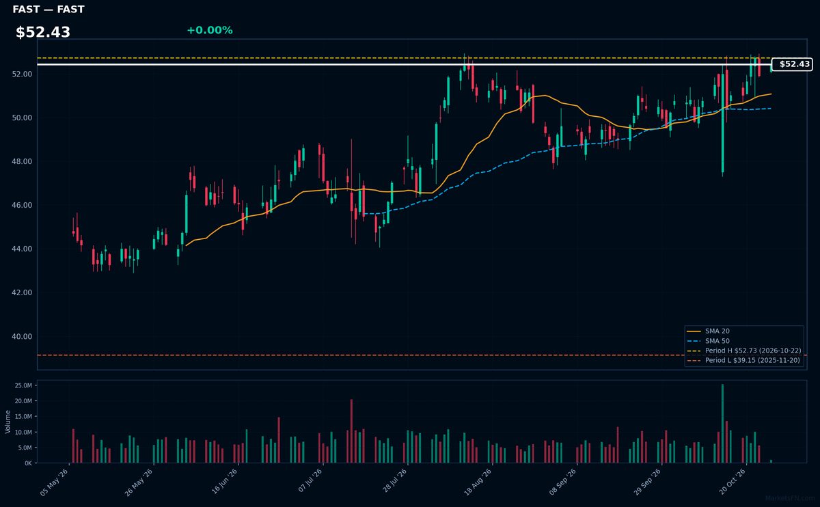This screenshot has width=820, height=507.
Task: Click the 20.0M volume axis label
Action: tap(24, 401)
